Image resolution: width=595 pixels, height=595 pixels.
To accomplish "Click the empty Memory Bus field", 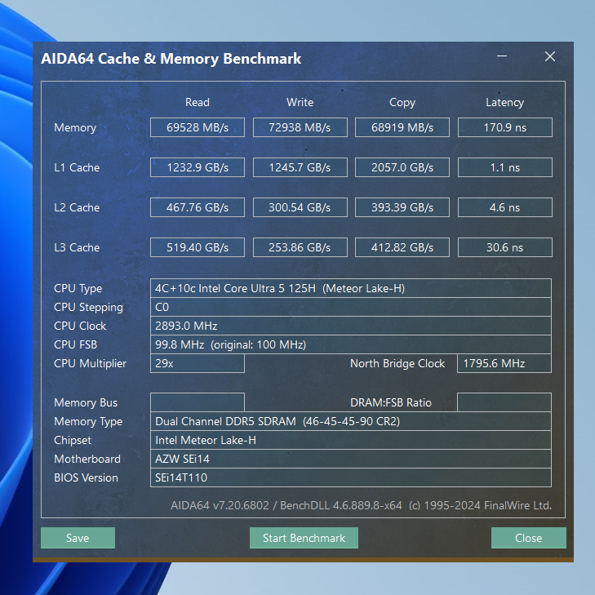I will click(198, 402).
